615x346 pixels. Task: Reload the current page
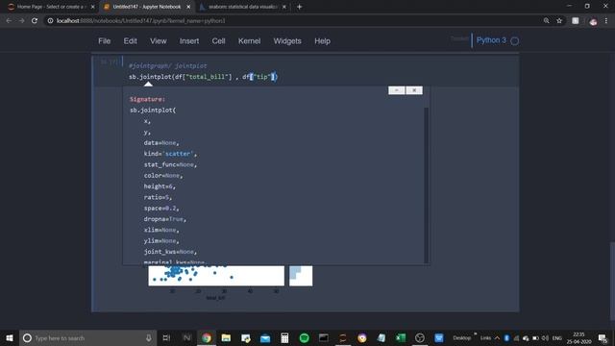point(35,20)
